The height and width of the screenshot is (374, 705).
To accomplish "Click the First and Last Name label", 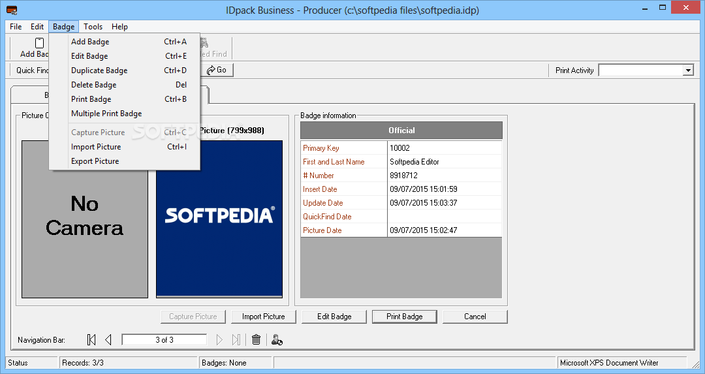I will [334, 162].
